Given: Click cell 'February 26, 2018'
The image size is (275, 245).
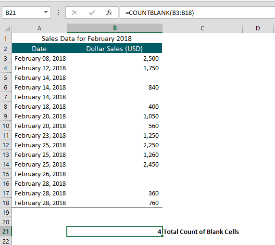Looking at the screenshot, I should pos(40,174).
